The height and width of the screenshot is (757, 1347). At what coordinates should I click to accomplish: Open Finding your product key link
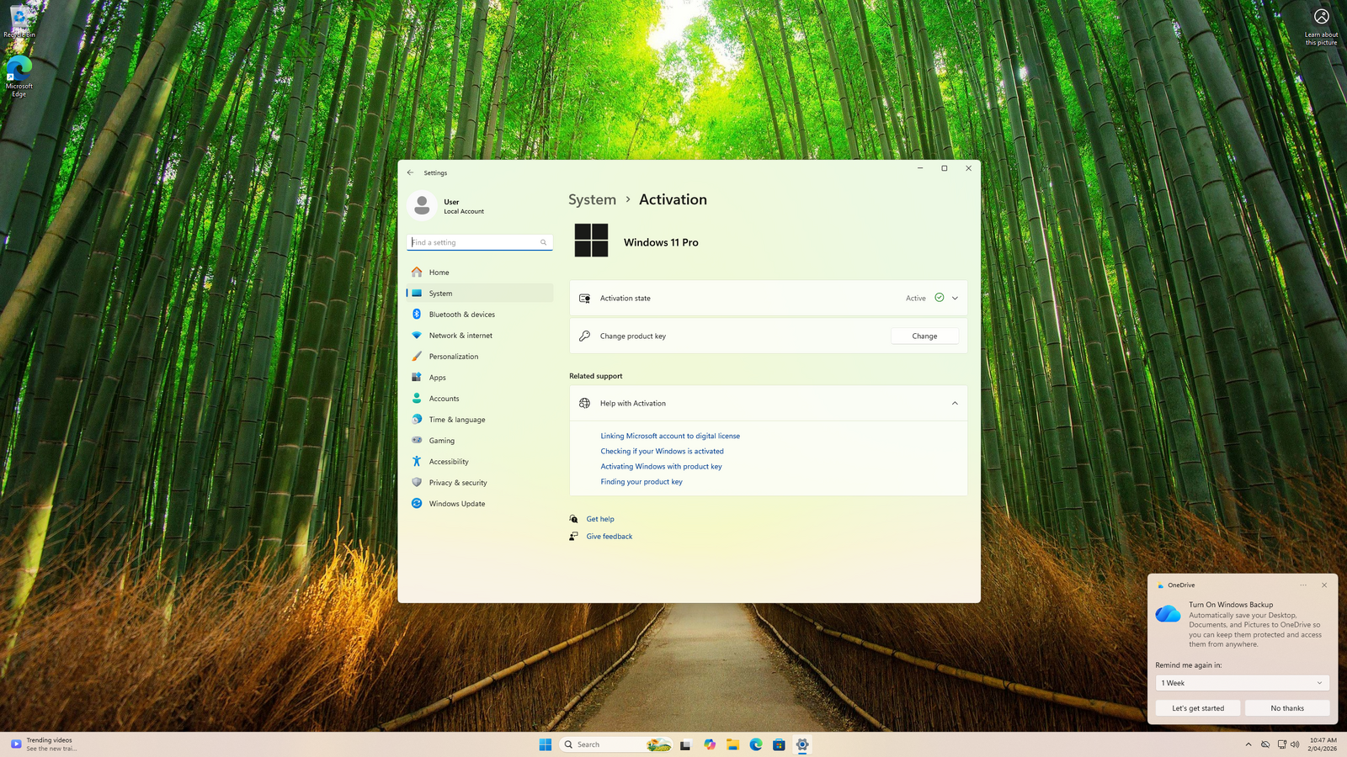[642, 482]
